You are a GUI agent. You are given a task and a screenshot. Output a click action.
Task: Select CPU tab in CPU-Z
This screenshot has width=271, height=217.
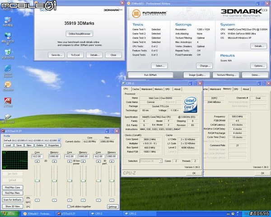click(126, 89)
